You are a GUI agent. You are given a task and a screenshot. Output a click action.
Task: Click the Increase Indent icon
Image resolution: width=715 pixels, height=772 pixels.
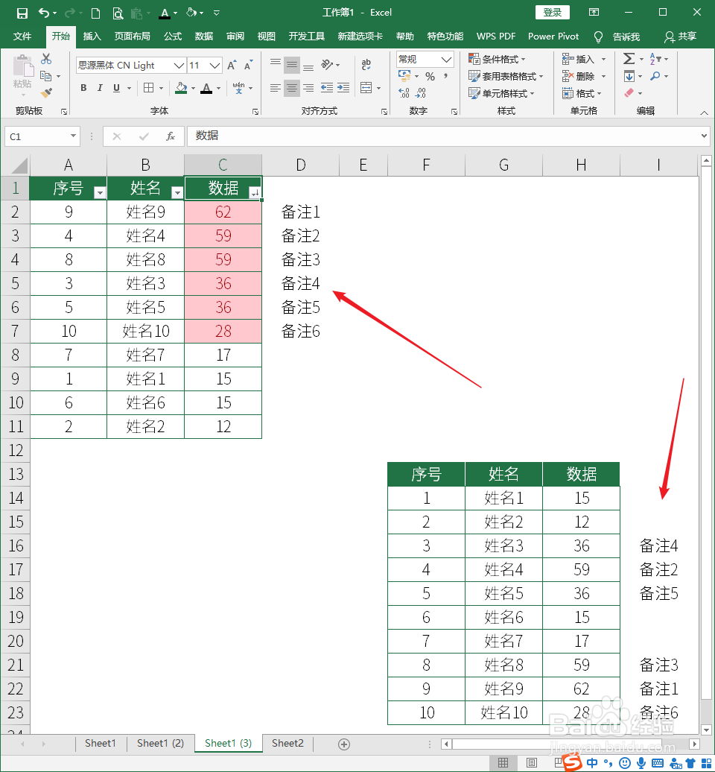(343, 88)
